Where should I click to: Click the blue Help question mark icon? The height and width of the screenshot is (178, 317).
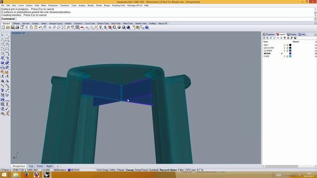pyautogui.click(x=147, y=28)
